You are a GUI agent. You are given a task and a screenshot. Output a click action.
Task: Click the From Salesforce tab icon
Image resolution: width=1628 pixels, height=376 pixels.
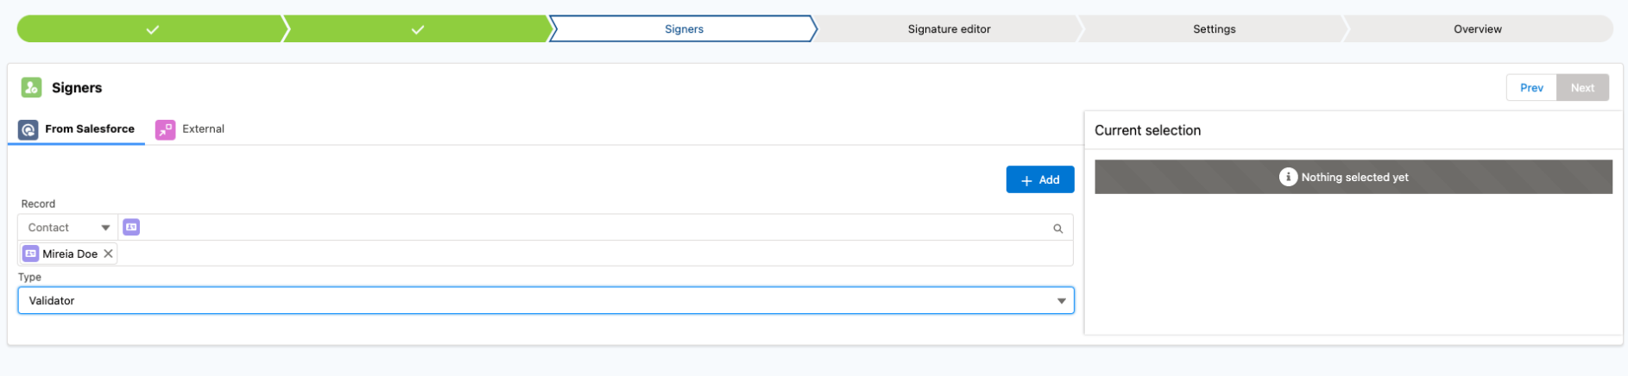28,129
